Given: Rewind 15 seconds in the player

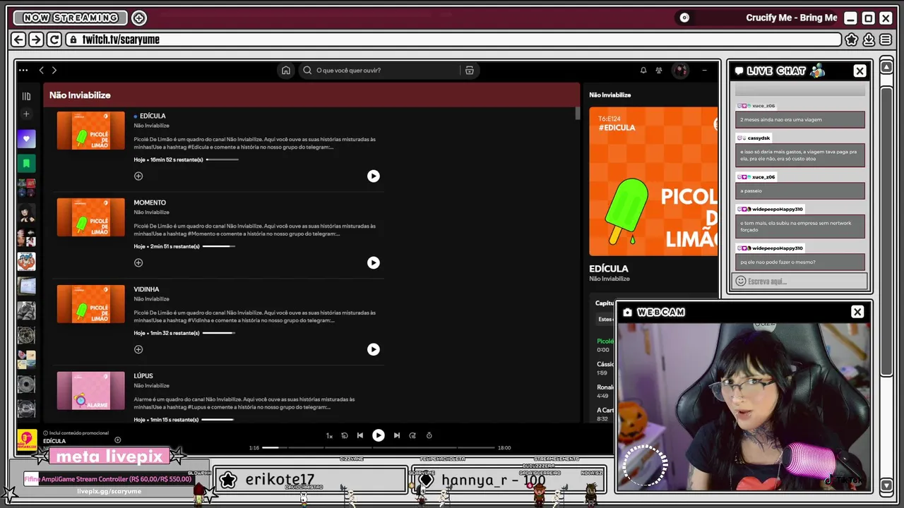Looking at the screenshot, I should click(345, 435).
